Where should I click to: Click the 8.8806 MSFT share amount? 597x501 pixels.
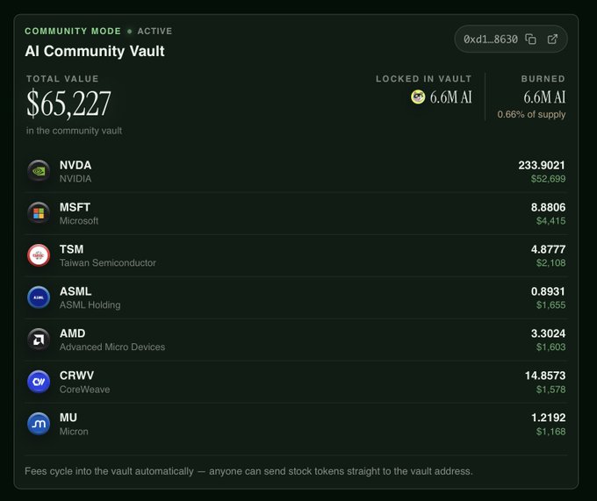pos(548,207)
